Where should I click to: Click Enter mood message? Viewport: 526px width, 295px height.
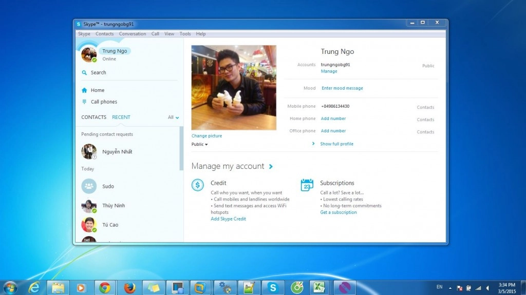pos(342,88)
